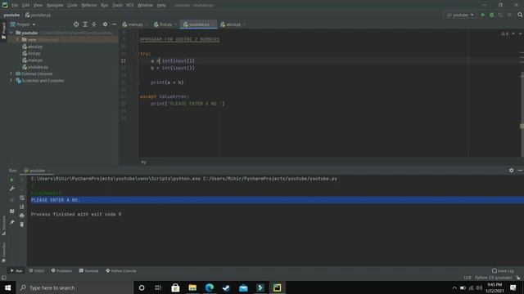Image resolution: width=524 pixels, height=294 pixels.
Task: Open Run panel gear settings
Action: 511,171
